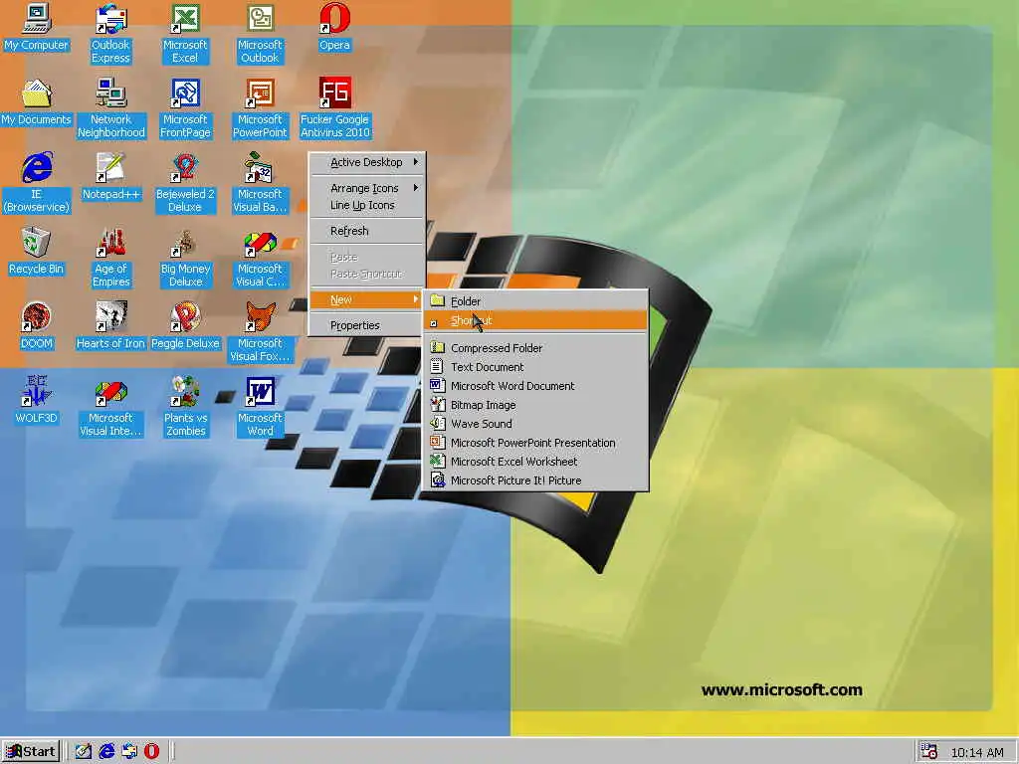Image resolution: width=1019 pixels, height=764 pixels.
Task: Choose Line Up Icons from context menu
Action: point(367,205)
